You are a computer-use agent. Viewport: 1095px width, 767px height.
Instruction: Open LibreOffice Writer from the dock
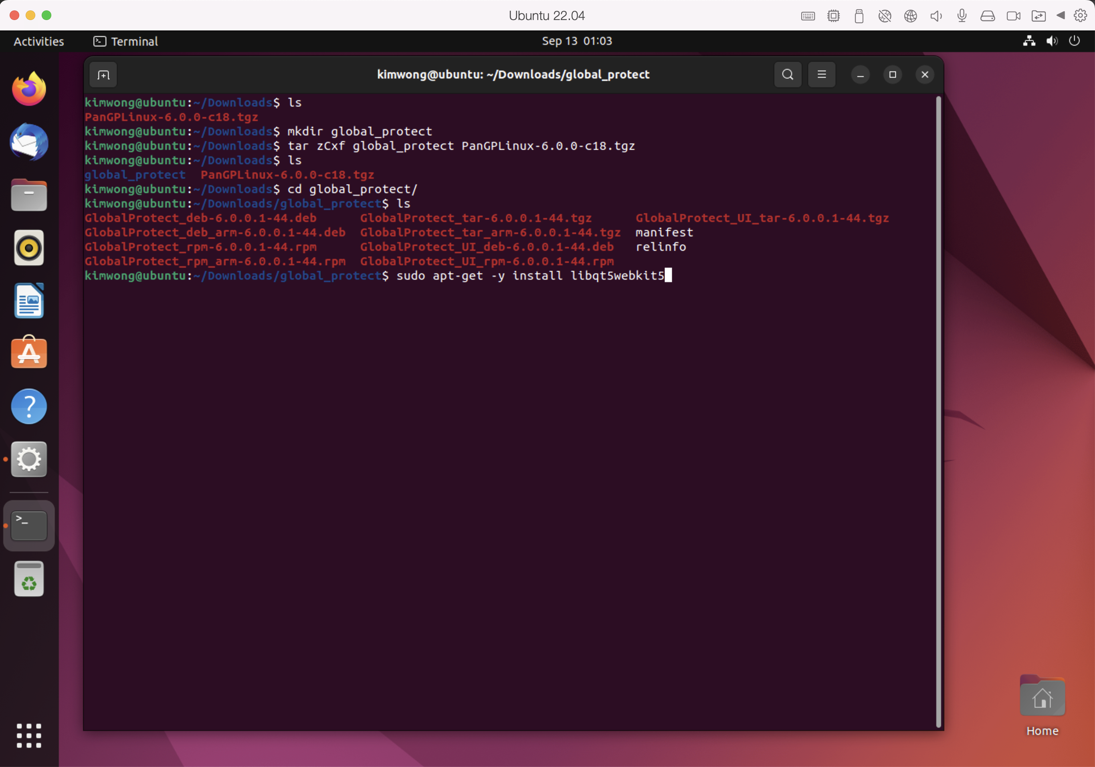pos(29,301)
